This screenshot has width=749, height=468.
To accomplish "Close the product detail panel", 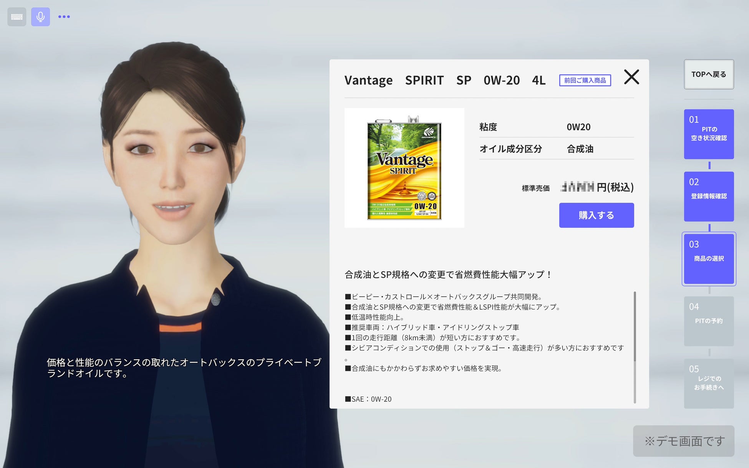I will [x=631, y=77].
